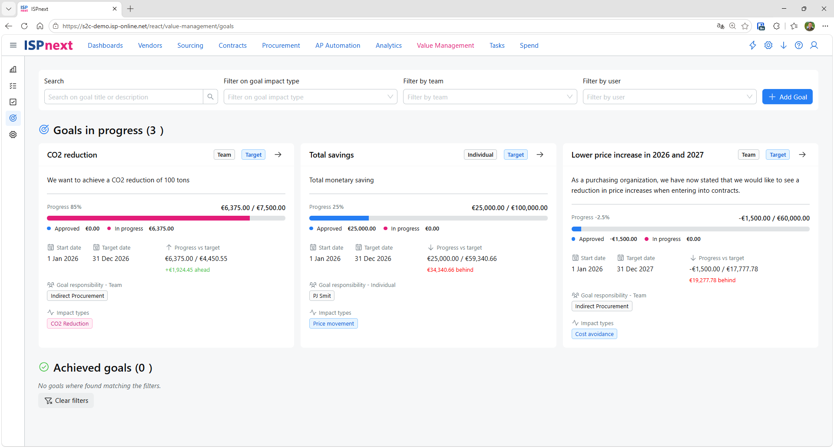Open the Dashboards menu
834x448 pixels.
pyautogui.click(x=105, y=46)
